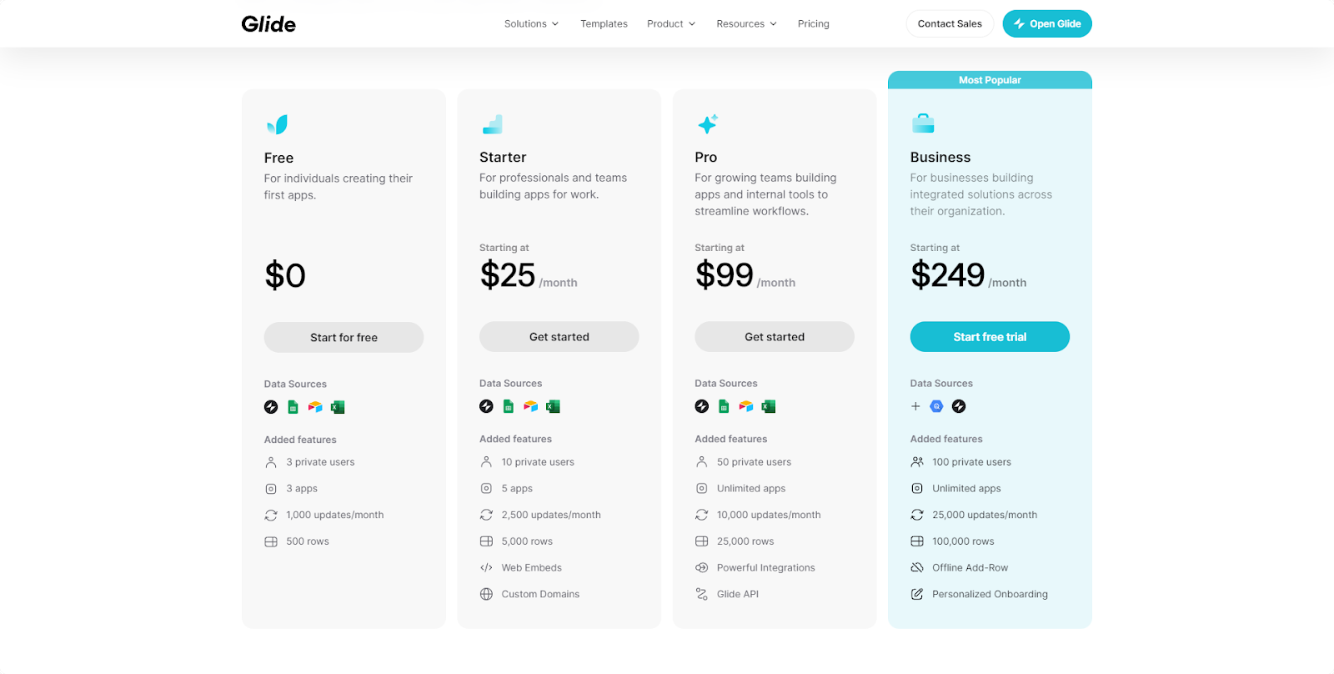Image resolution: width=1334 pixels, height=674 pixels.
Task: Expand the Solutions dropdown menu
Action: click(531, 24)
